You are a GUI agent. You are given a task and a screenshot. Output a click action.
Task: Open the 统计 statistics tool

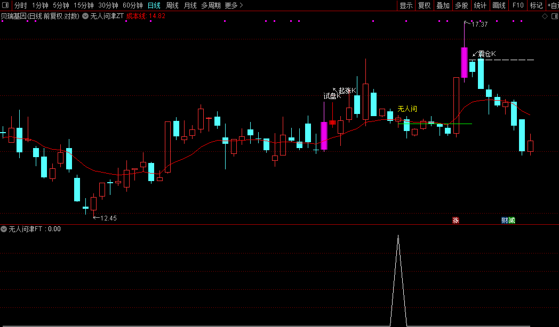pyautogui.click(x=480, y=5)
